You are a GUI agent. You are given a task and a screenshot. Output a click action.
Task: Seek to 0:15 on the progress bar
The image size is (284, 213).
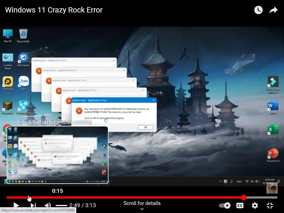click(x=29, y=197)
